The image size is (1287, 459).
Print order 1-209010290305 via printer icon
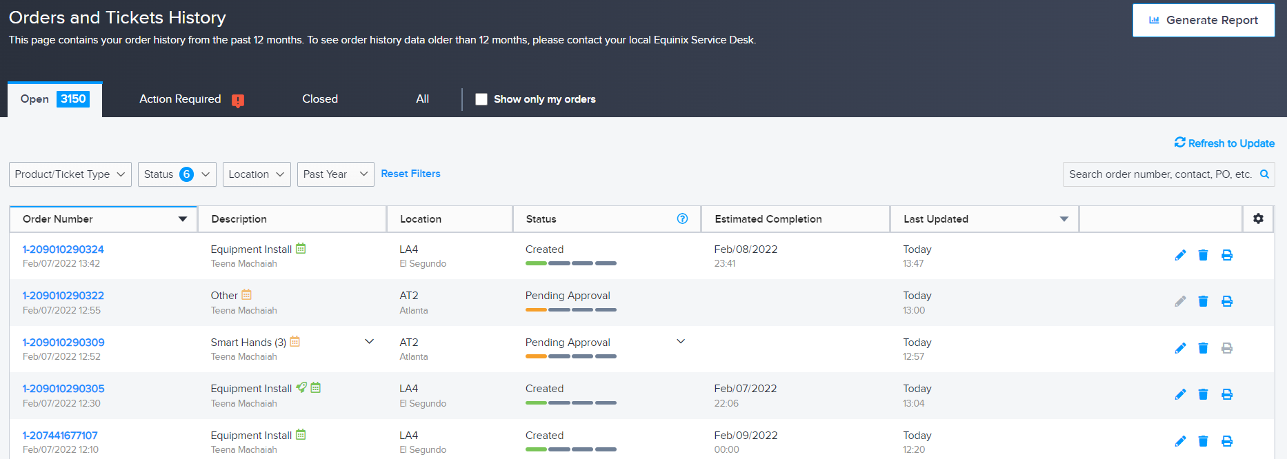point(1227,394)
